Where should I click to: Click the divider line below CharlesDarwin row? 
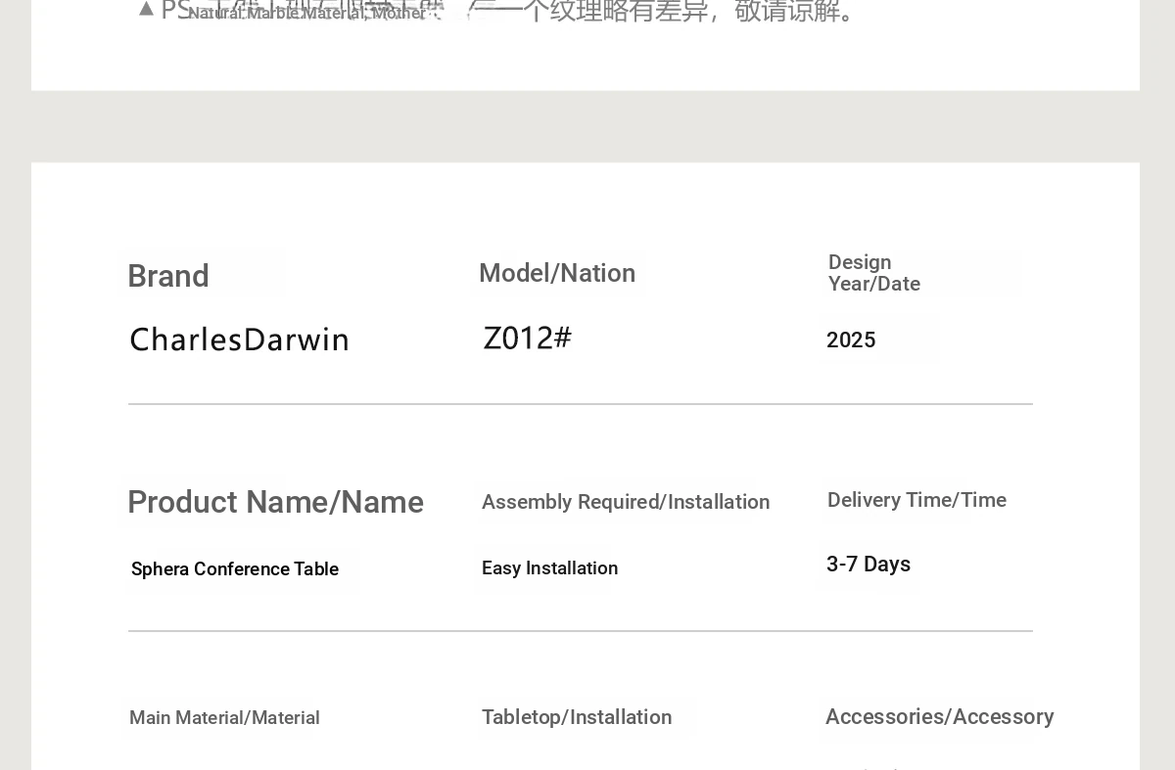(x=580, y=404)
